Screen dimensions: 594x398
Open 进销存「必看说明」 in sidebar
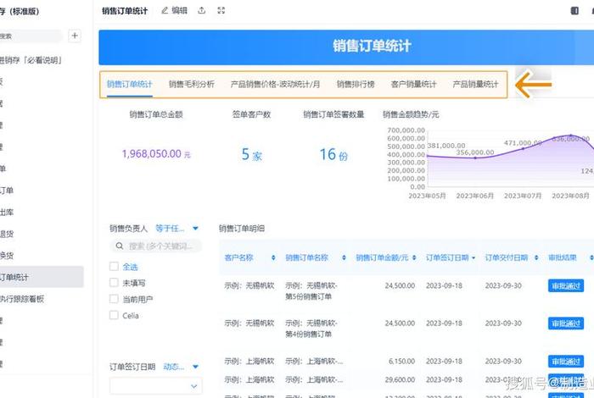[31, 60]
